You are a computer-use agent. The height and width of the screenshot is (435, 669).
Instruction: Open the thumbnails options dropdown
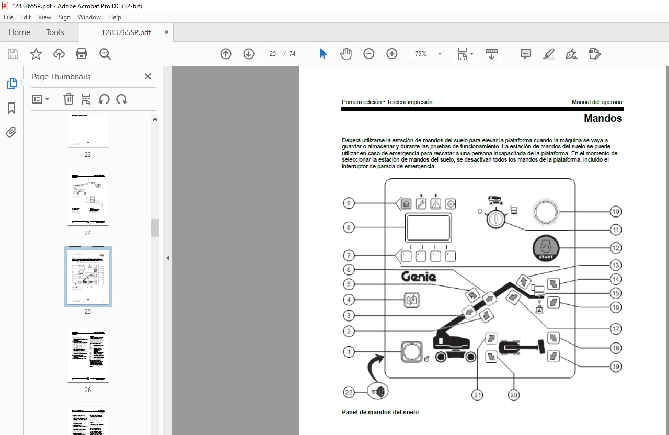[x=41, y=99]
